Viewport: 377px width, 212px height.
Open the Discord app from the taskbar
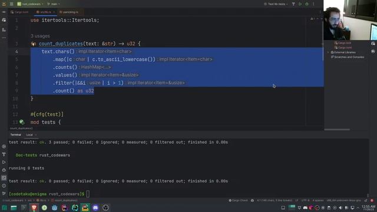[x=95, y=208]
